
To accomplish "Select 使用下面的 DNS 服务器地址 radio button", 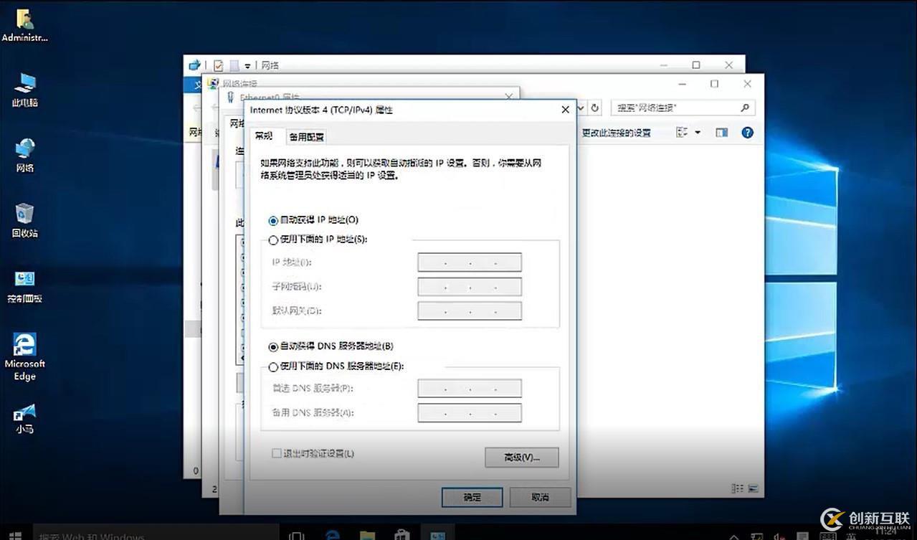I will [x=273, y=367].
